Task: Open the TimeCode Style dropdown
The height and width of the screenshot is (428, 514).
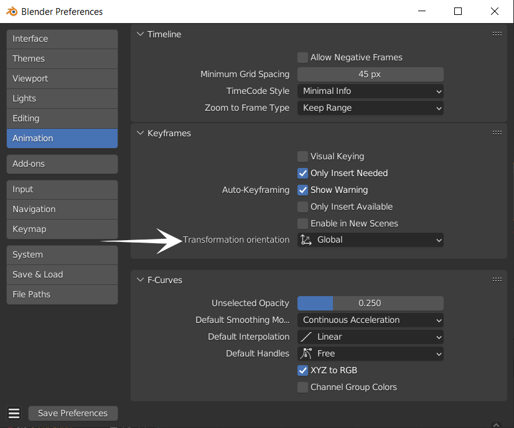Action: (370, 91)
